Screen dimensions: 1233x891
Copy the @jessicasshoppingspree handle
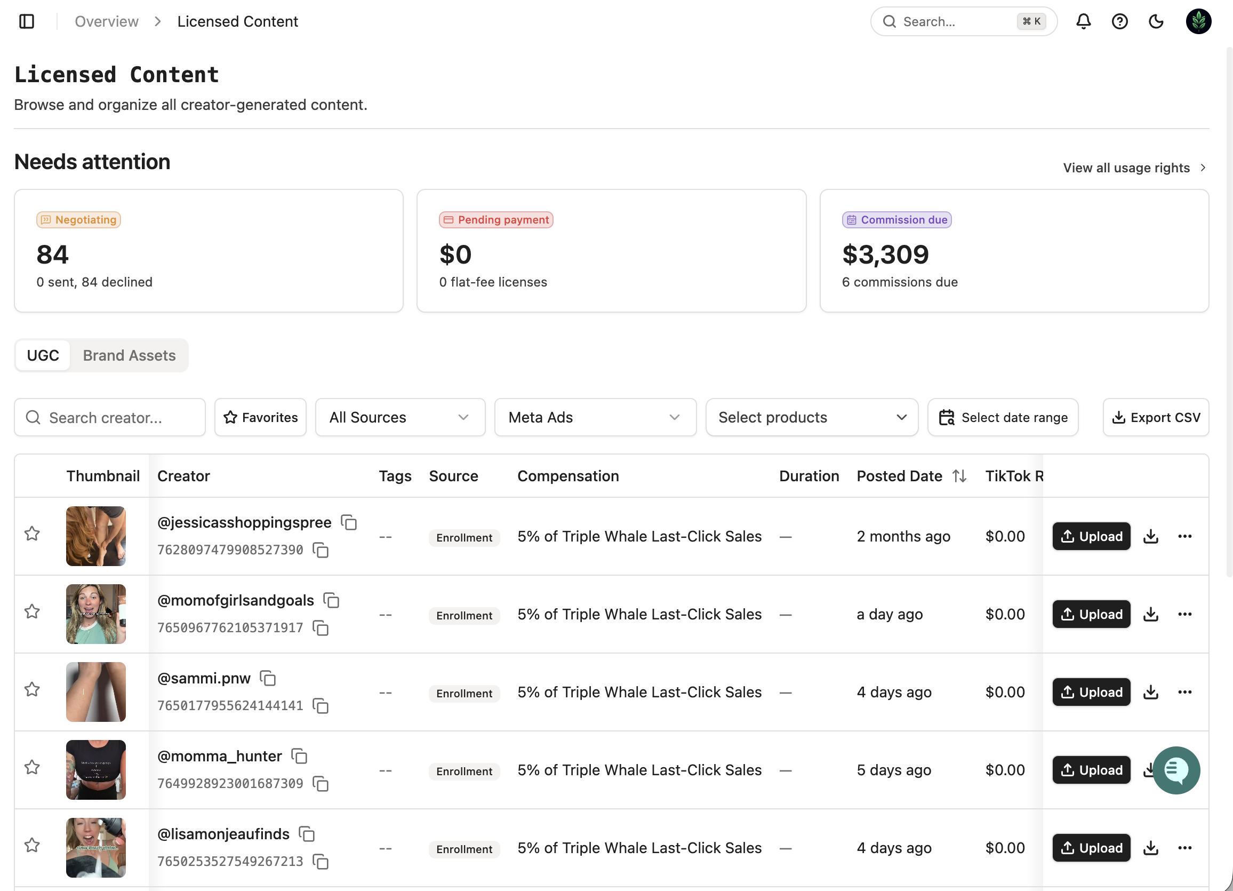tap(348, 522)
